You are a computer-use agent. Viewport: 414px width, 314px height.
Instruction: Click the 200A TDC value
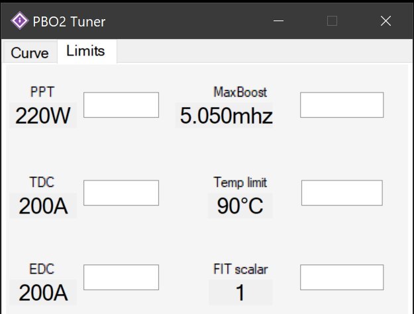tap(43, 206)
